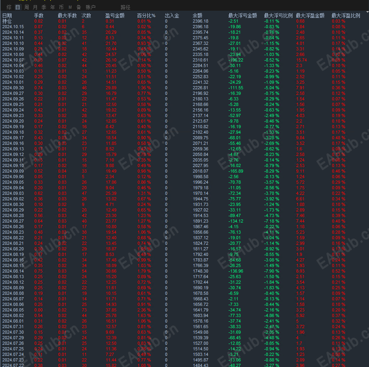
Task: Click the 余额 column header
Action: (x=198, y=15)
